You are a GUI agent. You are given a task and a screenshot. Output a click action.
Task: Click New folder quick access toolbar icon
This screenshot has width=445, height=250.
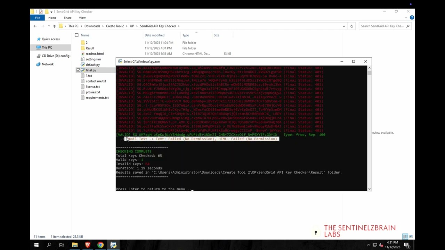46,11
